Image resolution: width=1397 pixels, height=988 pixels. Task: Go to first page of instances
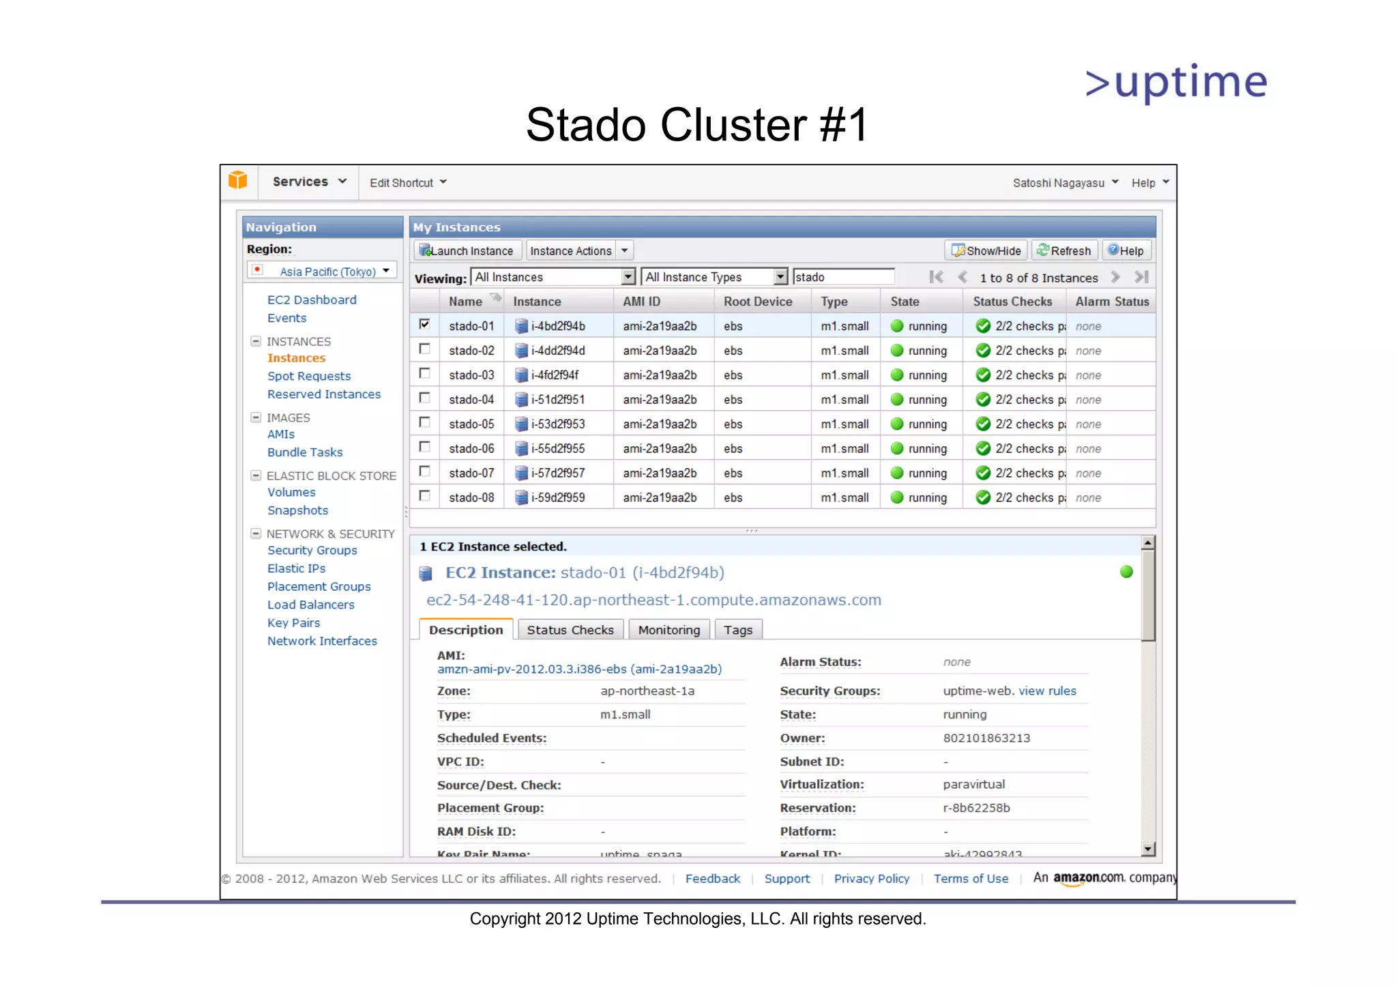point(937,277)
